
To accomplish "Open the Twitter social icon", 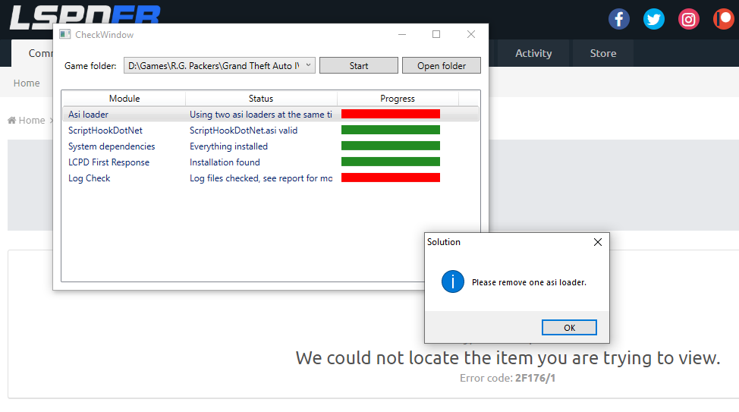I will pyautogui.click(x=654, y=19).
